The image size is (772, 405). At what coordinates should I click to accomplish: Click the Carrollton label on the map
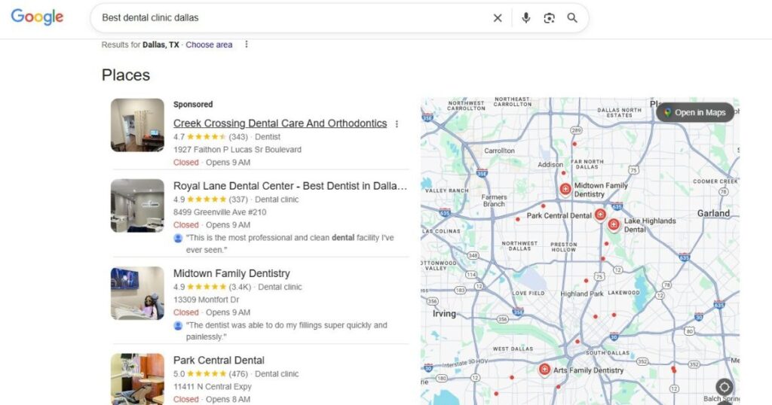point(499,151)
